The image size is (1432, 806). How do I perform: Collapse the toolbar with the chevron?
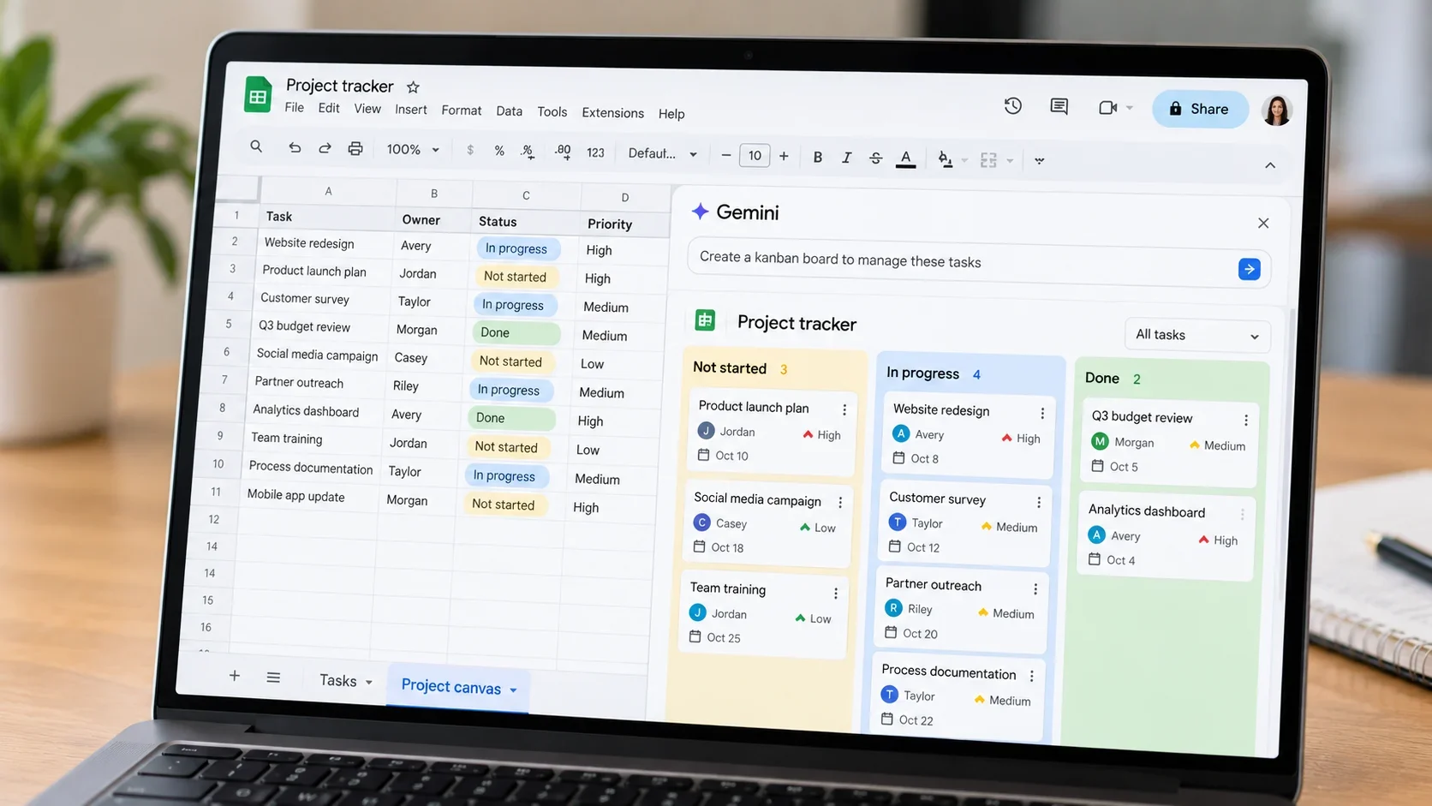click(1270, 165)
